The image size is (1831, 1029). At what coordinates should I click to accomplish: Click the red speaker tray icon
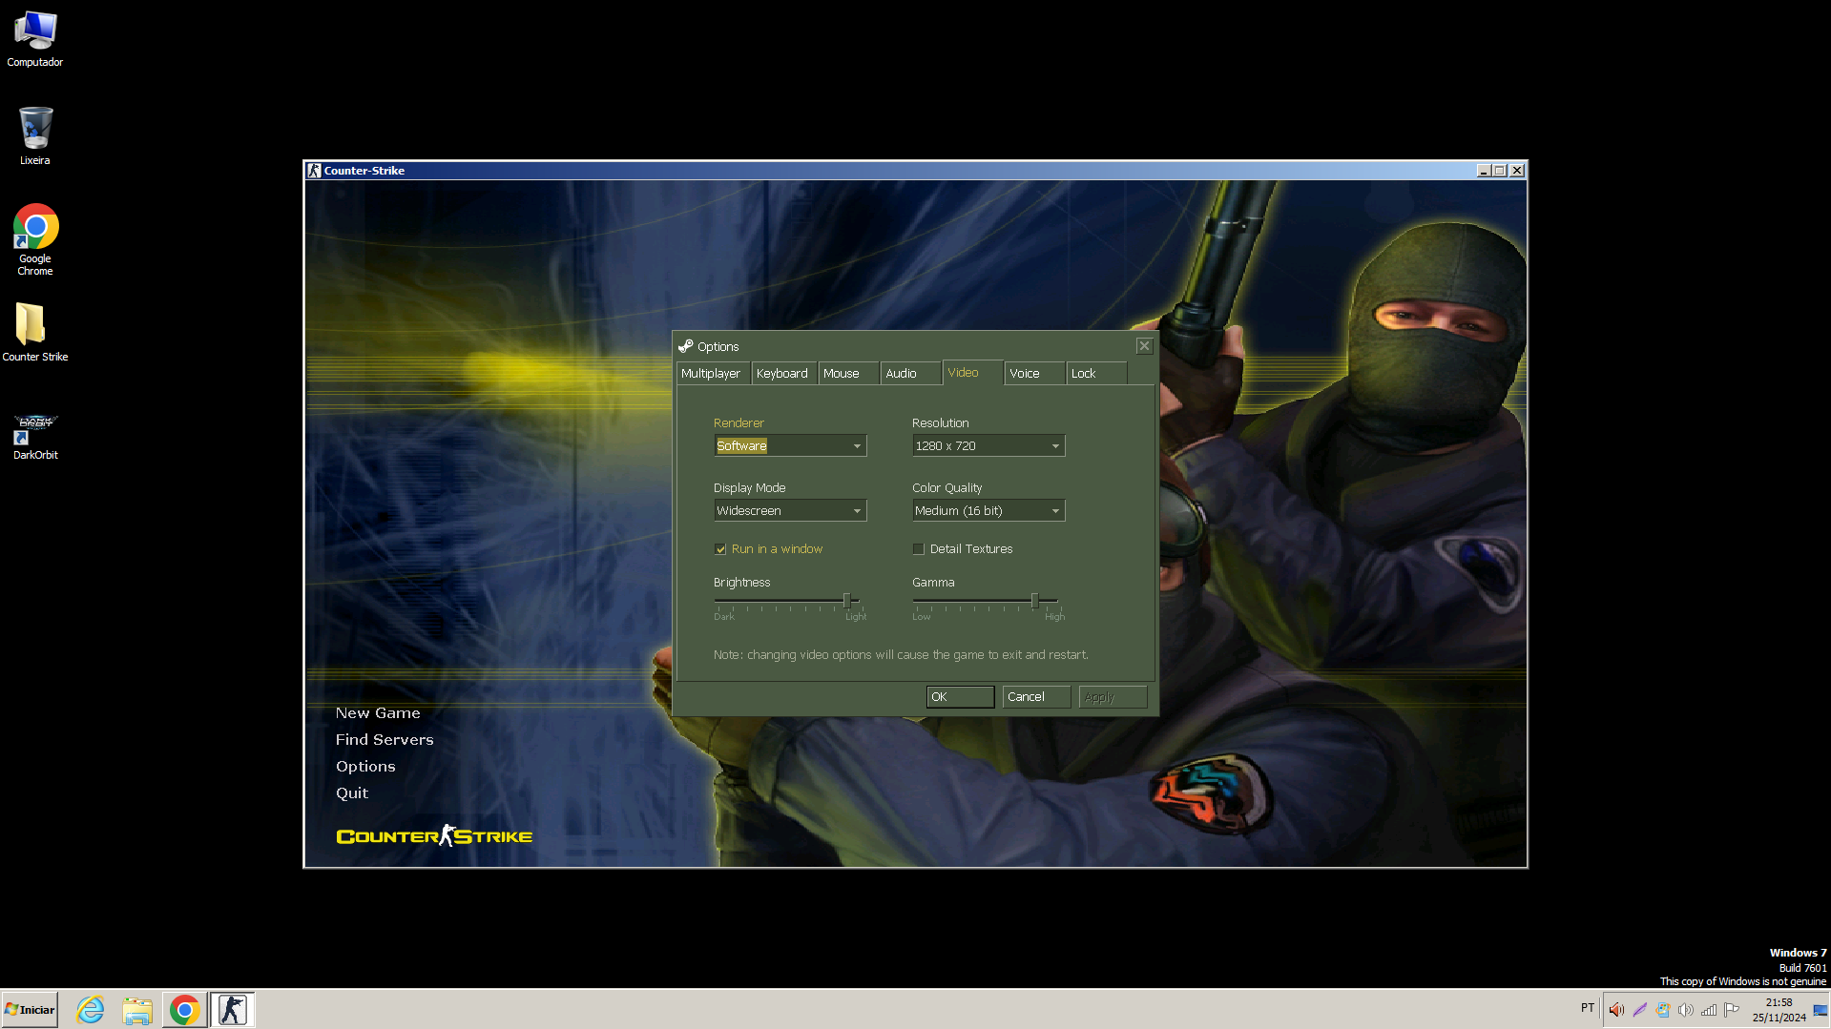[x=1616, y=1010]
